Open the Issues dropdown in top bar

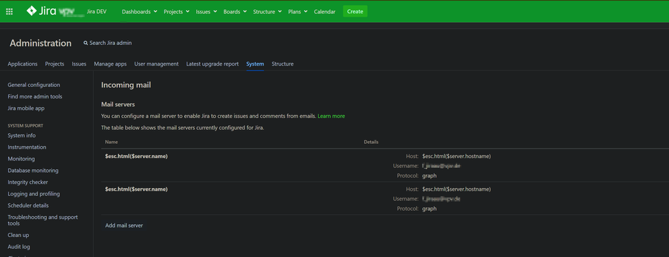206,11
